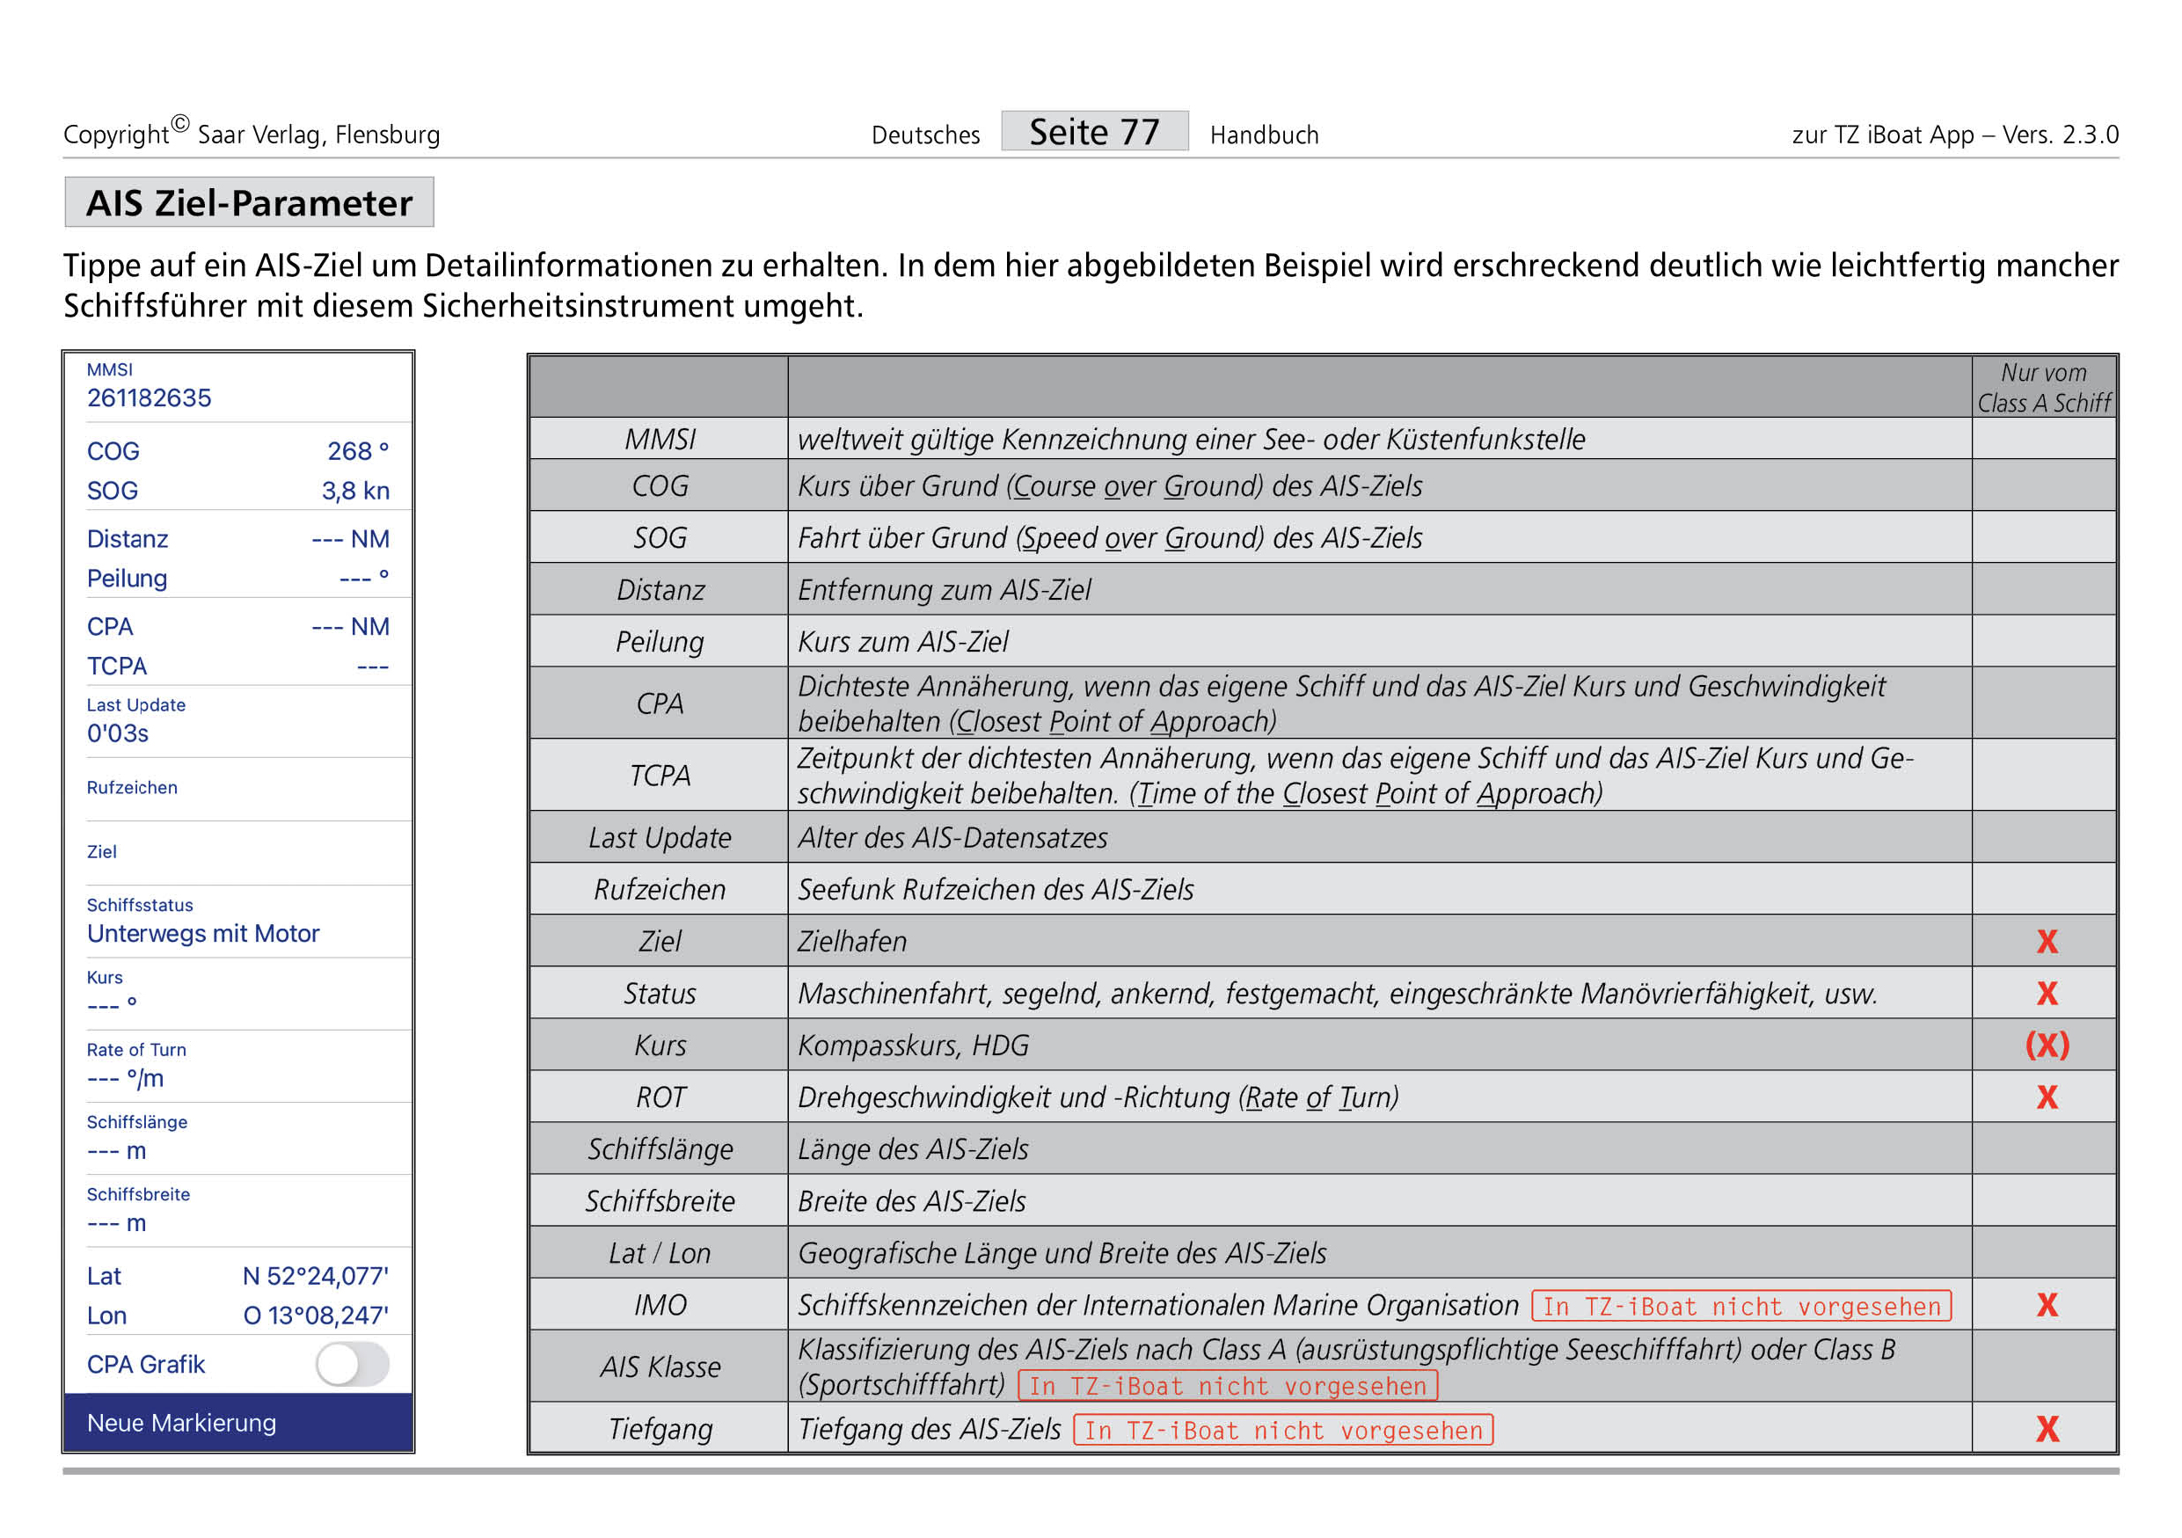Viewport: 2182px width, 1538px height.
Task: Click the Status table cell
Action: click(660, 994)
